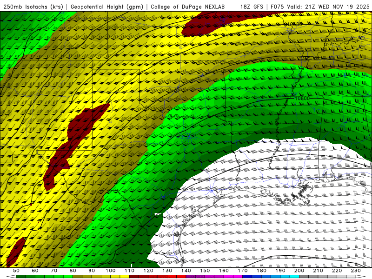Click the 150 knot legend label

point(205,271)
